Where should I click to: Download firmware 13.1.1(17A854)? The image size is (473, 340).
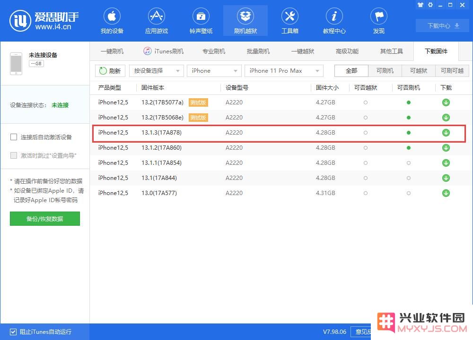(x=446, y=163)
